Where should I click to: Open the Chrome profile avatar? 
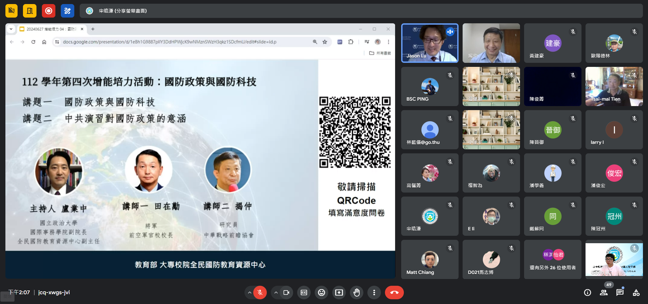click(378, 42)
